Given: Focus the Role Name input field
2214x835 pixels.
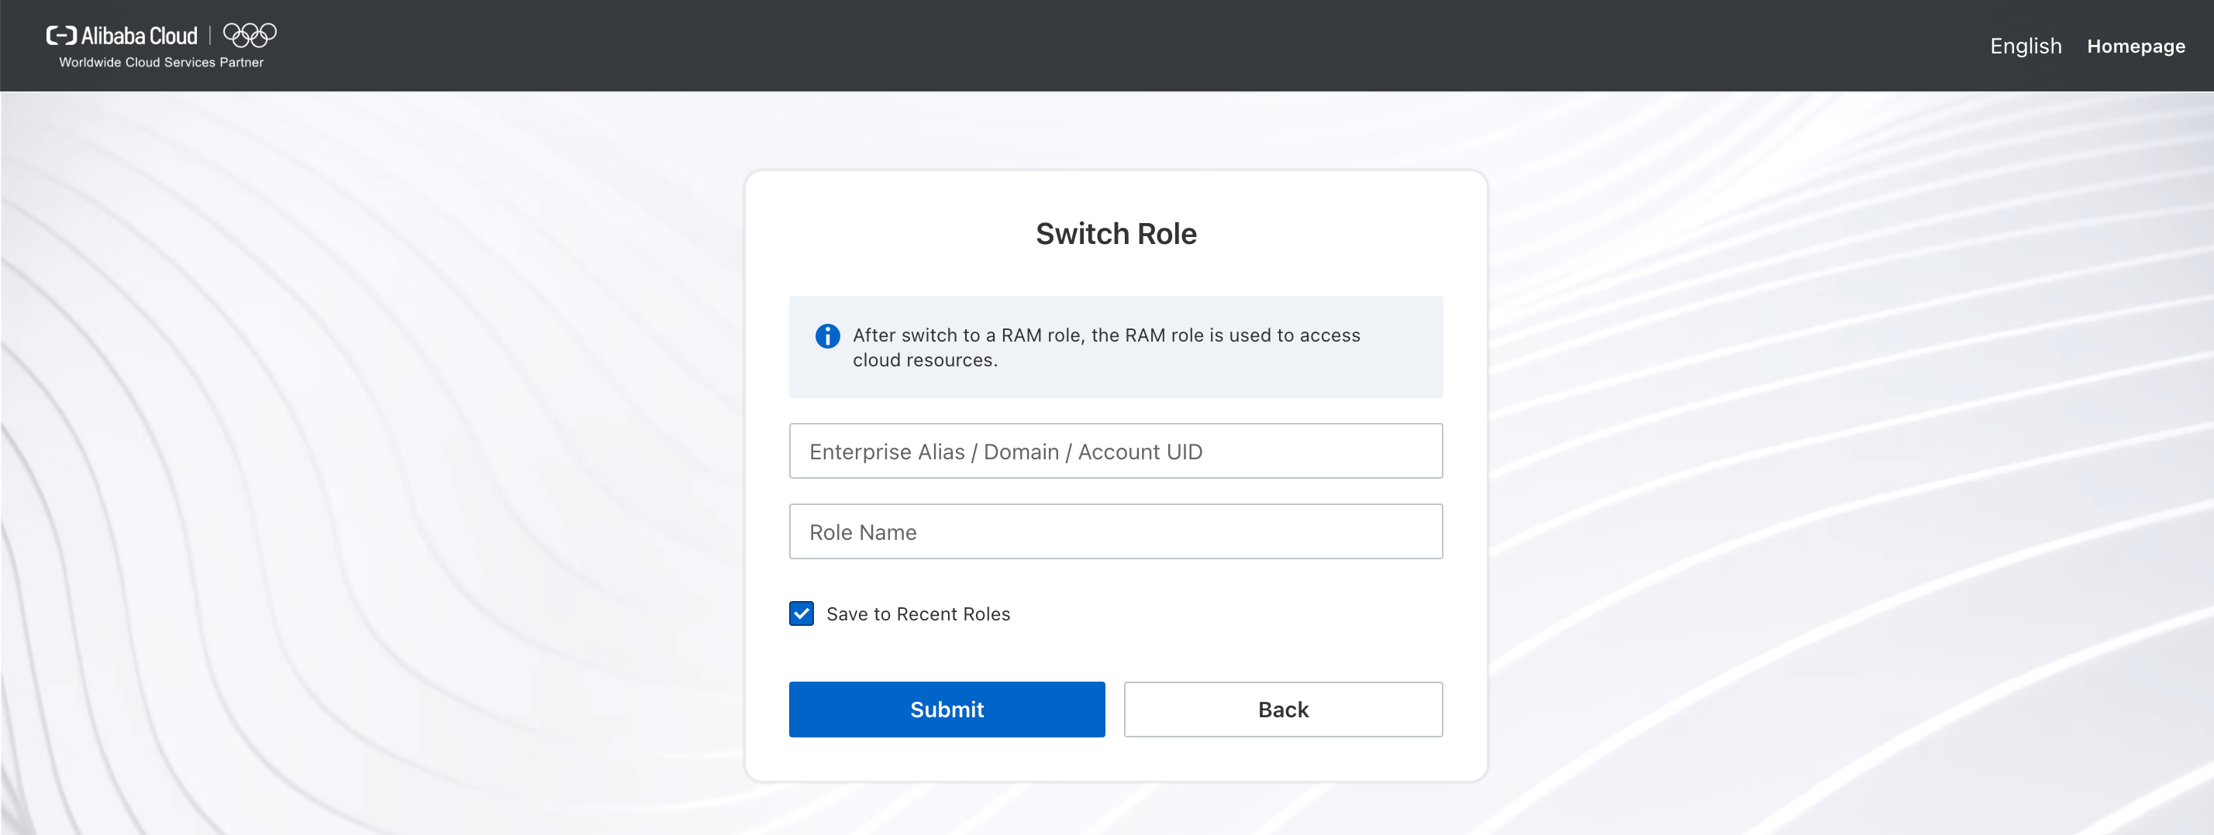Looking at the screenshot, I should 1116,532.
